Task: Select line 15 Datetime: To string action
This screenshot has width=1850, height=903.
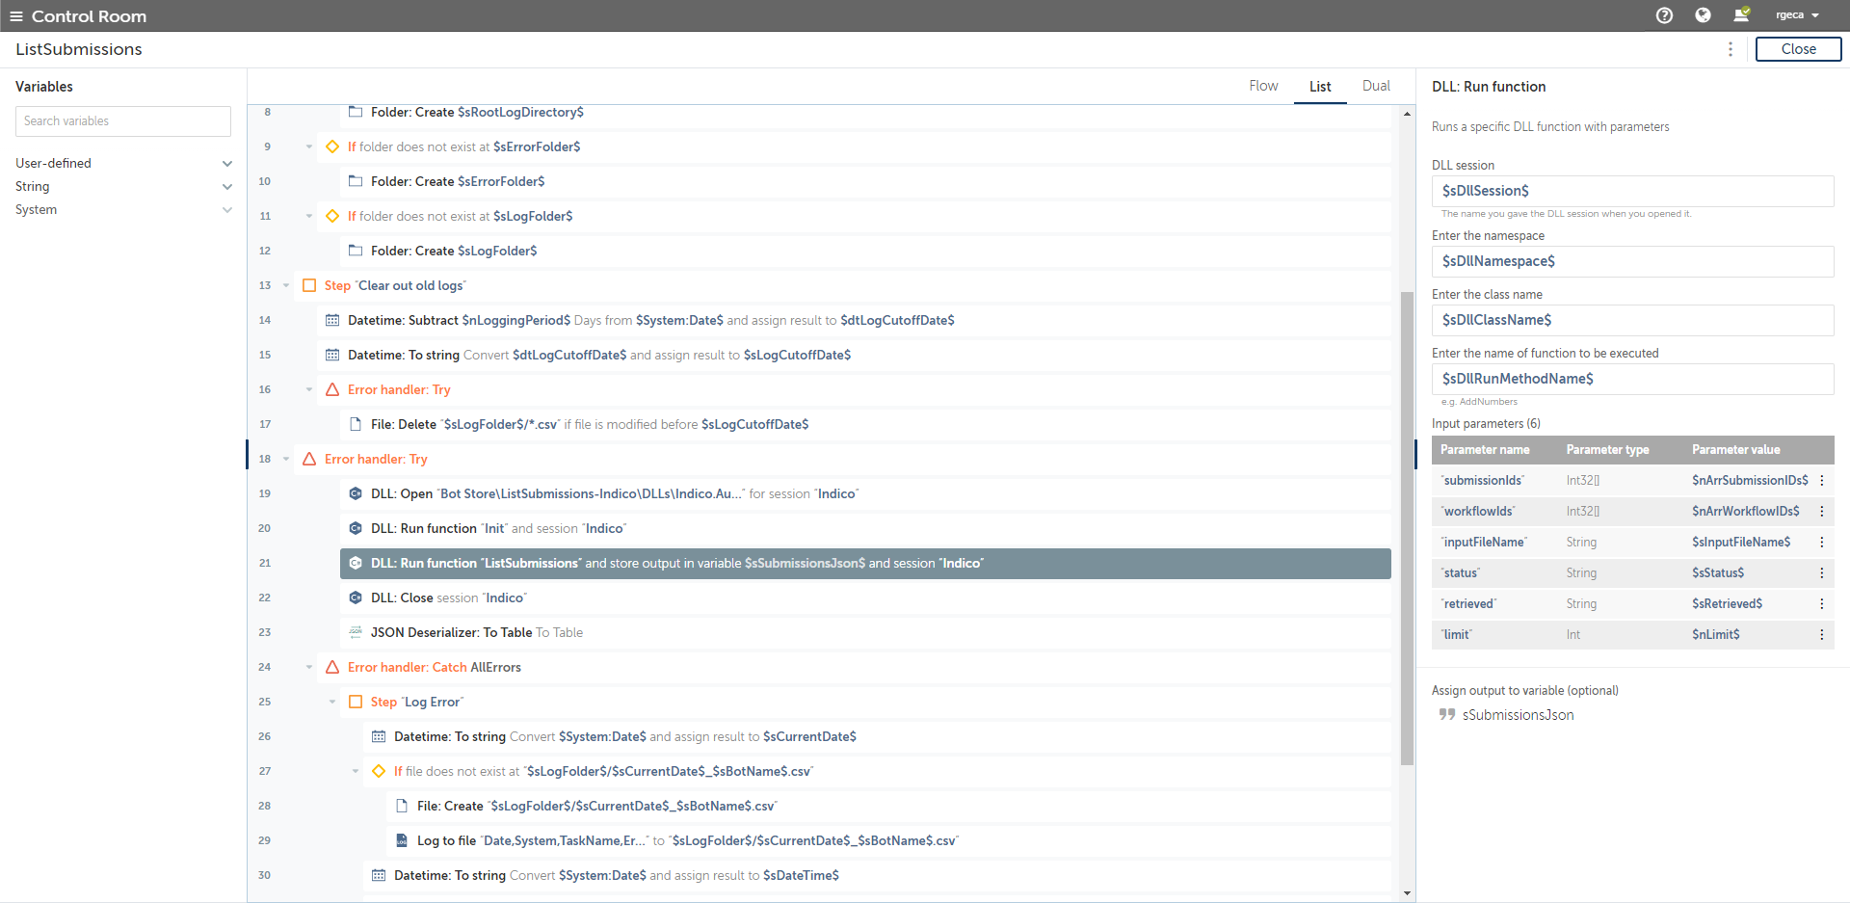Action: click(854, 355)
